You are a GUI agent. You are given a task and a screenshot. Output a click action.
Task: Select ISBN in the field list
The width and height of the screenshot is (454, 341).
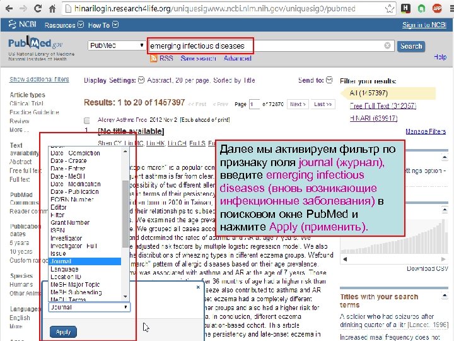pyautogui.click(x=57, y=230)
